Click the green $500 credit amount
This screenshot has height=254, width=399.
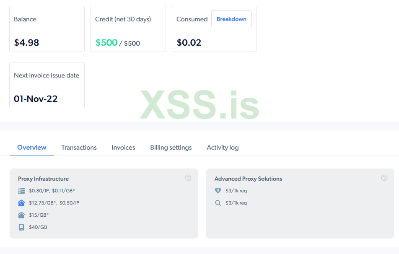pos(106,42)
